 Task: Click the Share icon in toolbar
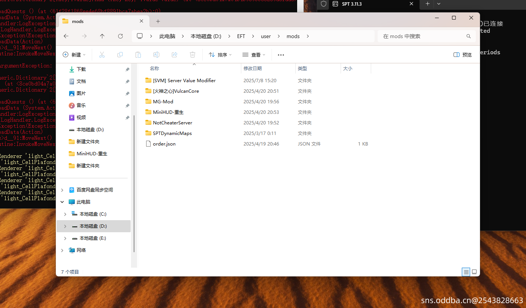pos(174,55)
